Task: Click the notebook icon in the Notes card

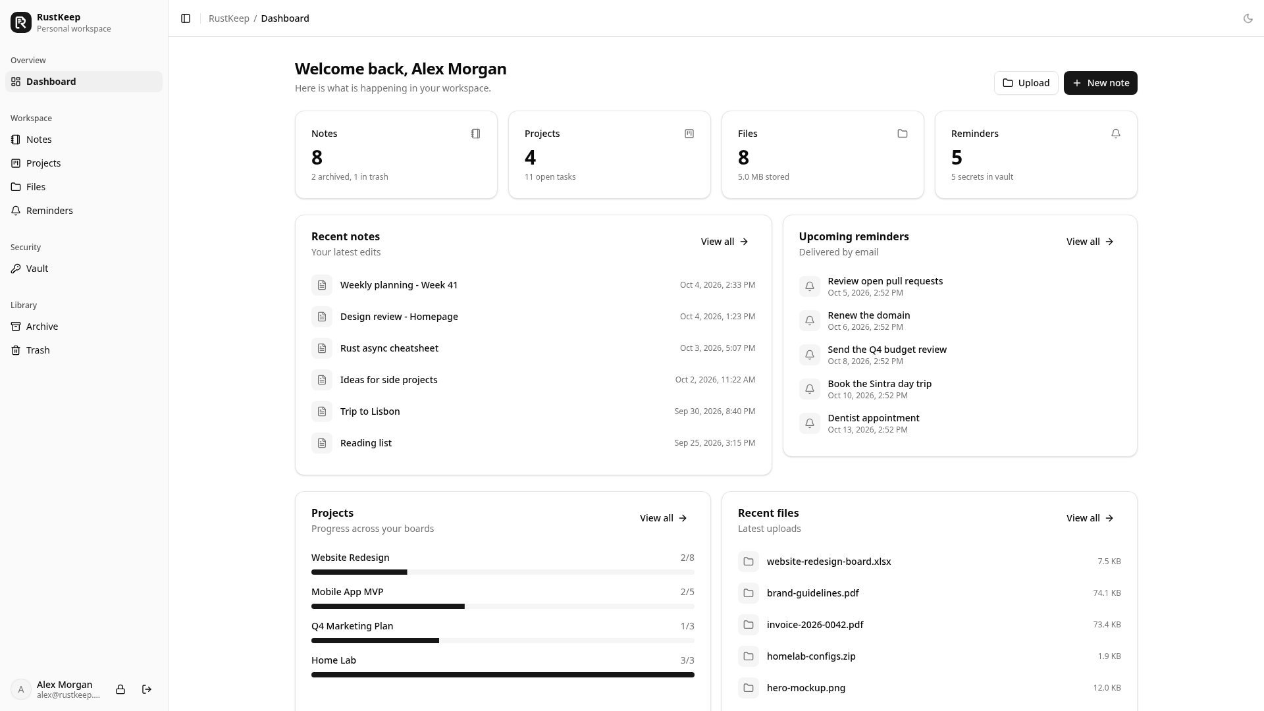Action: (476, 134)
